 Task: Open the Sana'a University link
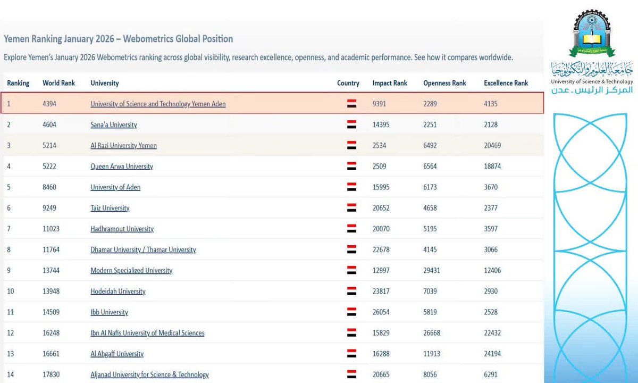click(x=114, y=125)
